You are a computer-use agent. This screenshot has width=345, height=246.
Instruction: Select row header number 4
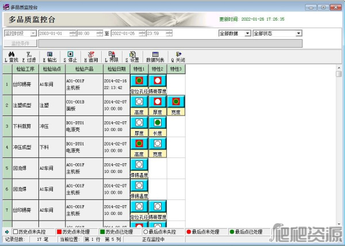[x=7, y=147]
